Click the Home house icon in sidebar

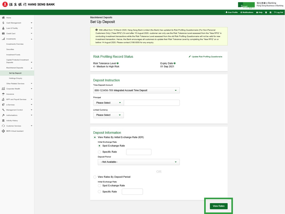point(3,18)
